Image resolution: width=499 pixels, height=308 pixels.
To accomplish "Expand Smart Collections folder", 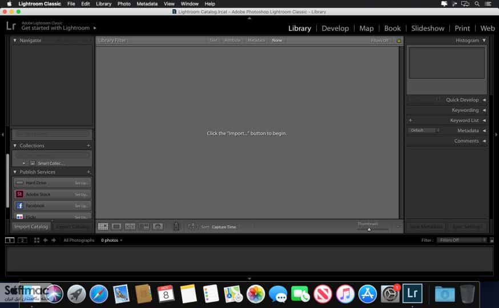I will click(24, 163).
